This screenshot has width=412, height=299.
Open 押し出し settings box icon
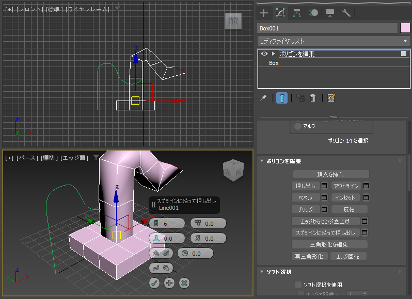[324, 186]
